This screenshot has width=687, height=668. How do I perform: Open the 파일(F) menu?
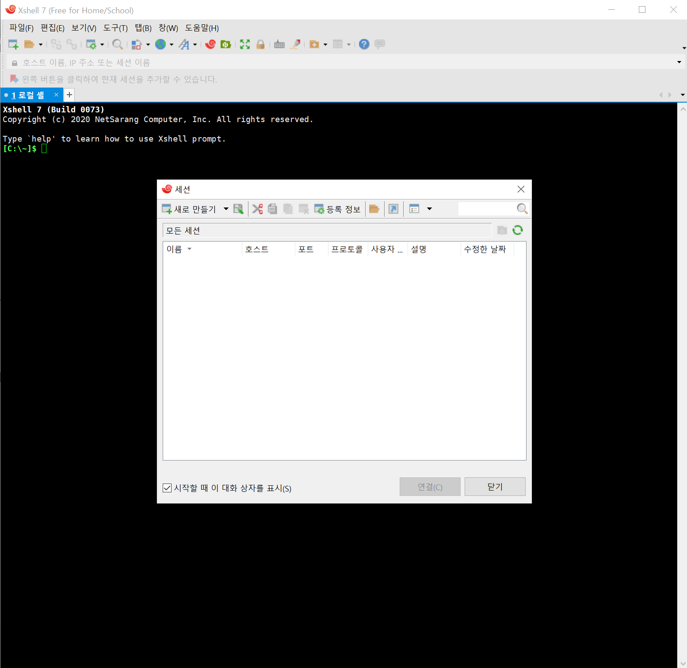[21, 28]
